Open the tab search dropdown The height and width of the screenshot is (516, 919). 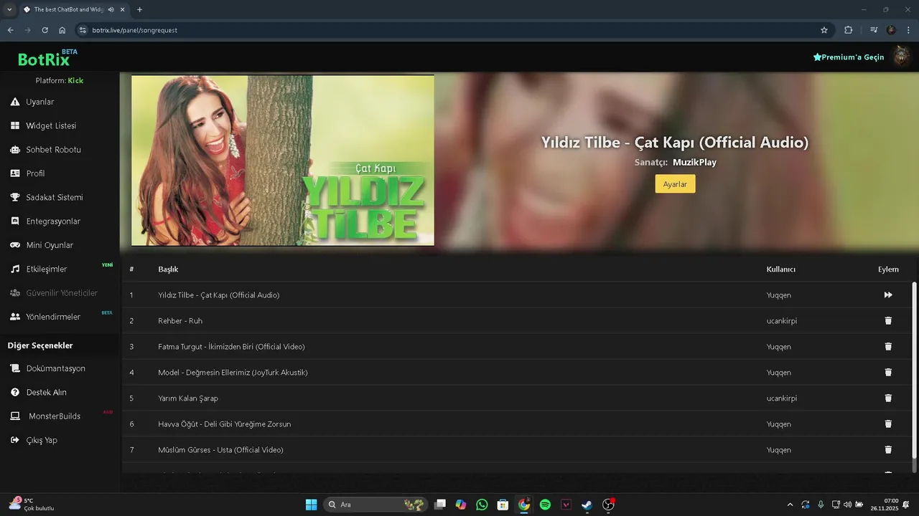point(9,9)
